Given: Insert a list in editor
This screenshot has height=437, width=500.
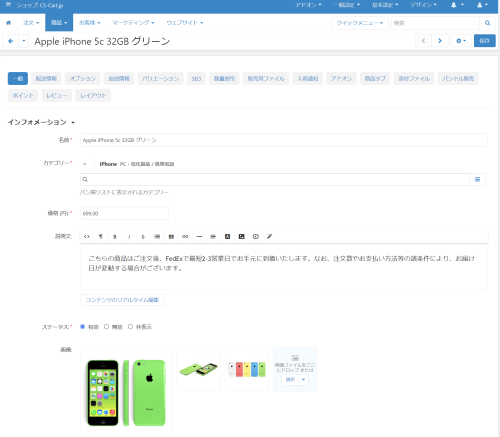Looking at the screenshot, I should (x=157, y=236).
